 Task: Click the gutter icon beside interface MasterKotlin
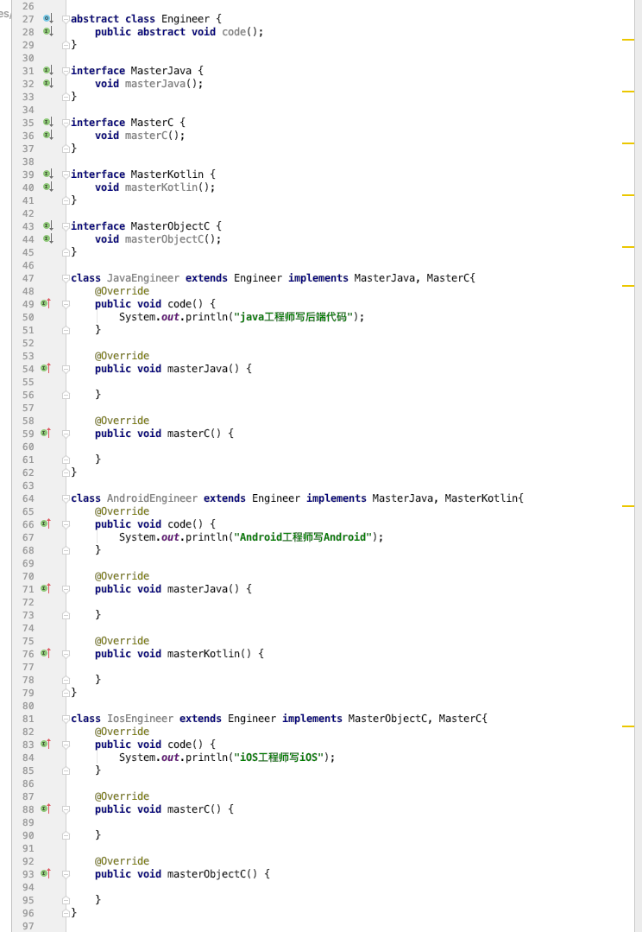point(47,174)
